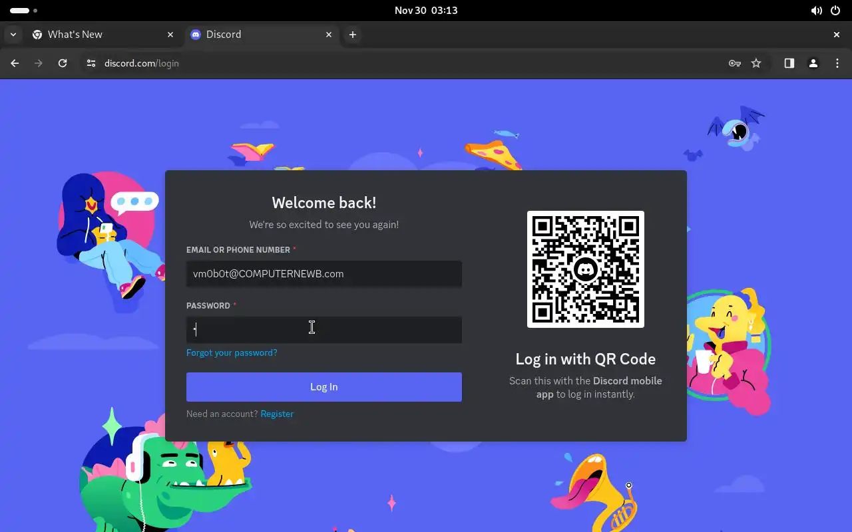Image resolution: width=852 pixels, height=532 pixels.
Task: Click the Log in with QR Code heading
Action: point(586,359)
